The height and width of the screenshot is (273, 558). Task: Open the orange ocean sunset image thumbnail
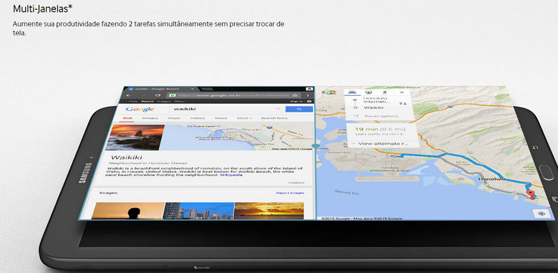[x=269, y=211]
